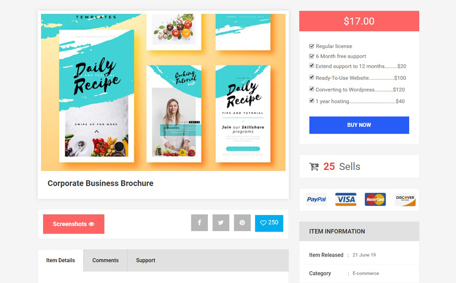The image size is (456, 283).
Task: Select the MasterCard payment logo
Action: tap(375, 200)
